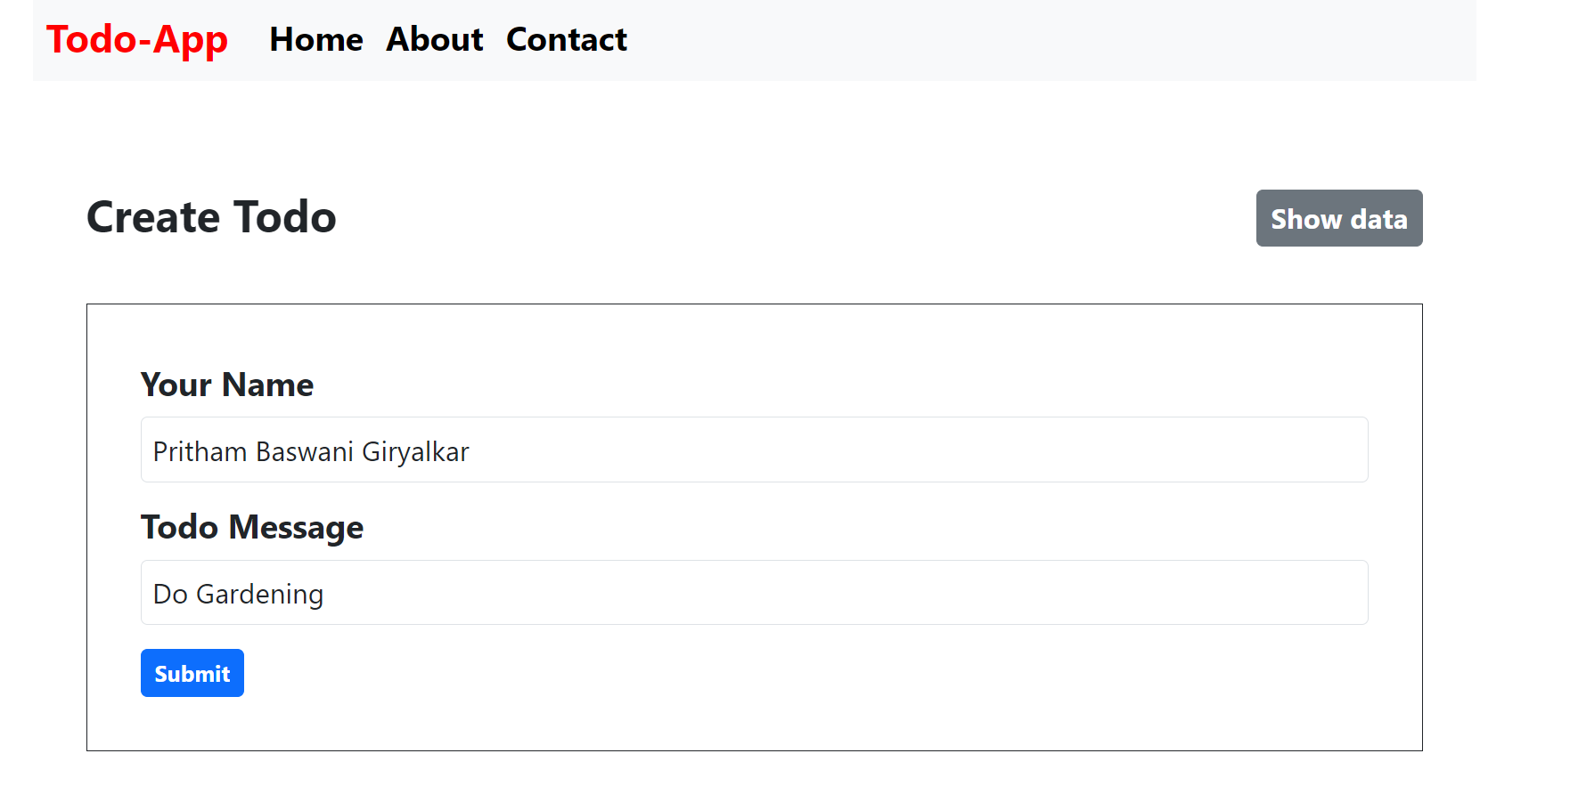Place cursor on the word Baswani
The width and height of the screenshot is (1570, 794).
(x=304, y=452)
